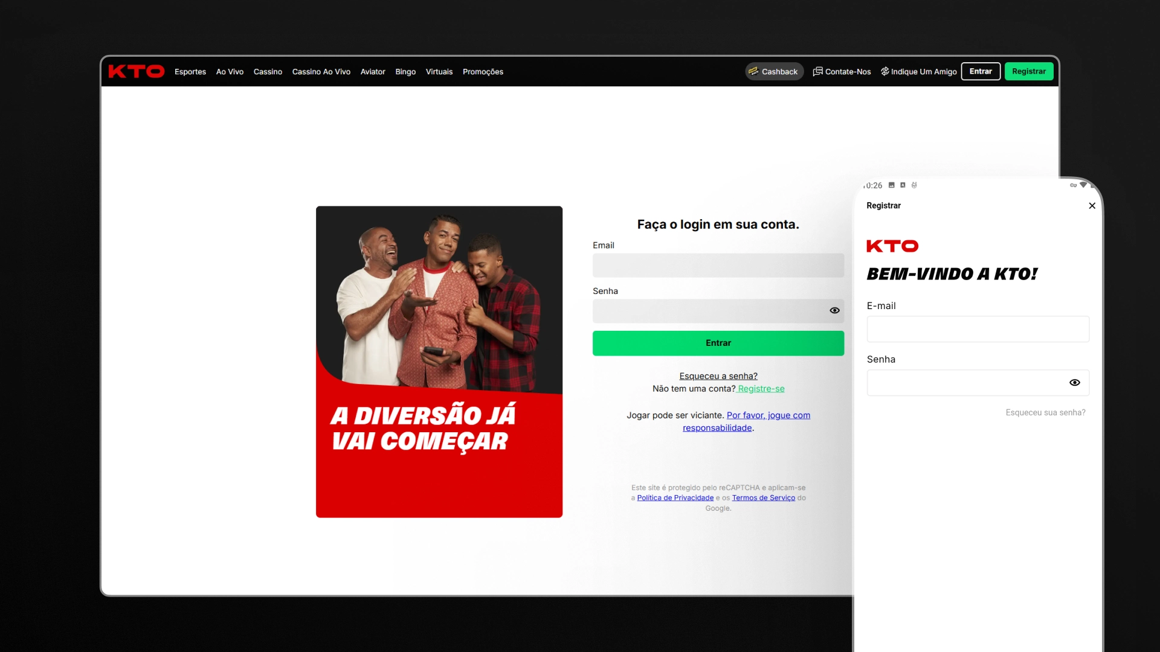Tap the screenshot icon in the phone status bar
The width and height of the screenshot is (1160, 652).
pos(892,185)
